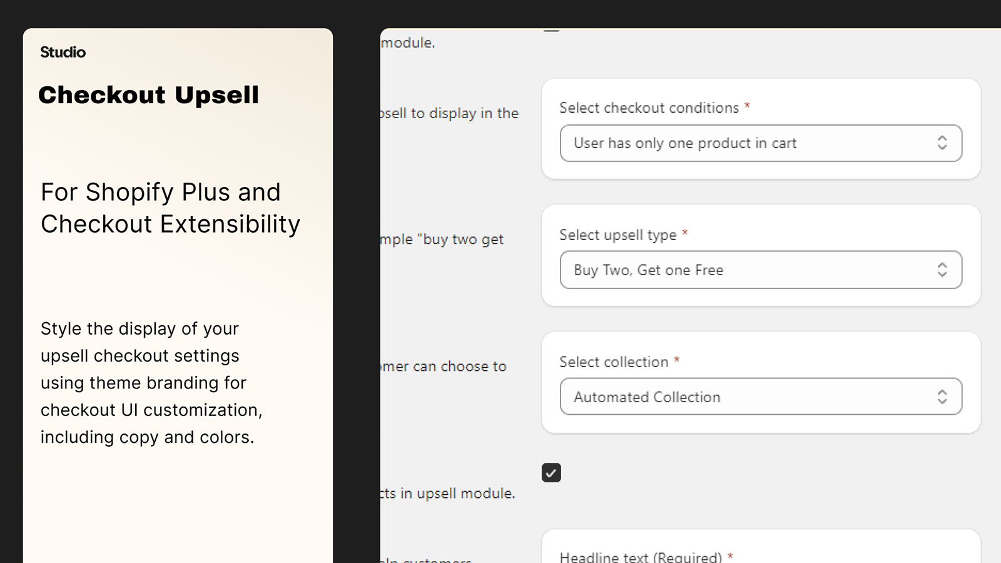Open the checkout conditions chevron icon
The image size is (1001, 563).
(x=942, y=143)
